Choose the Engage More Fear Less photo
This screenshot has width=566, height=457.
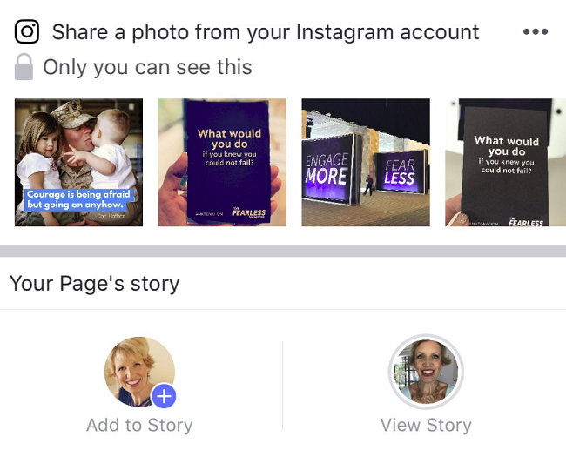tap(366, 163)
